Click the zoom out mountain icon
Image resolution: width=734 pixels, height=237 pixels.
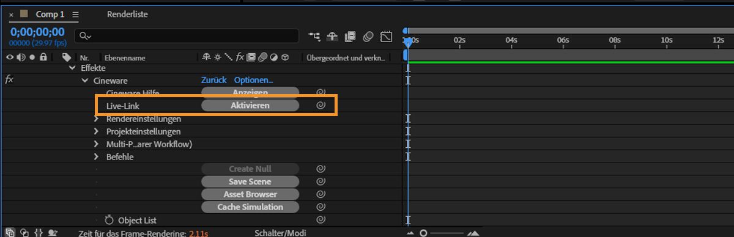(411, 233)
